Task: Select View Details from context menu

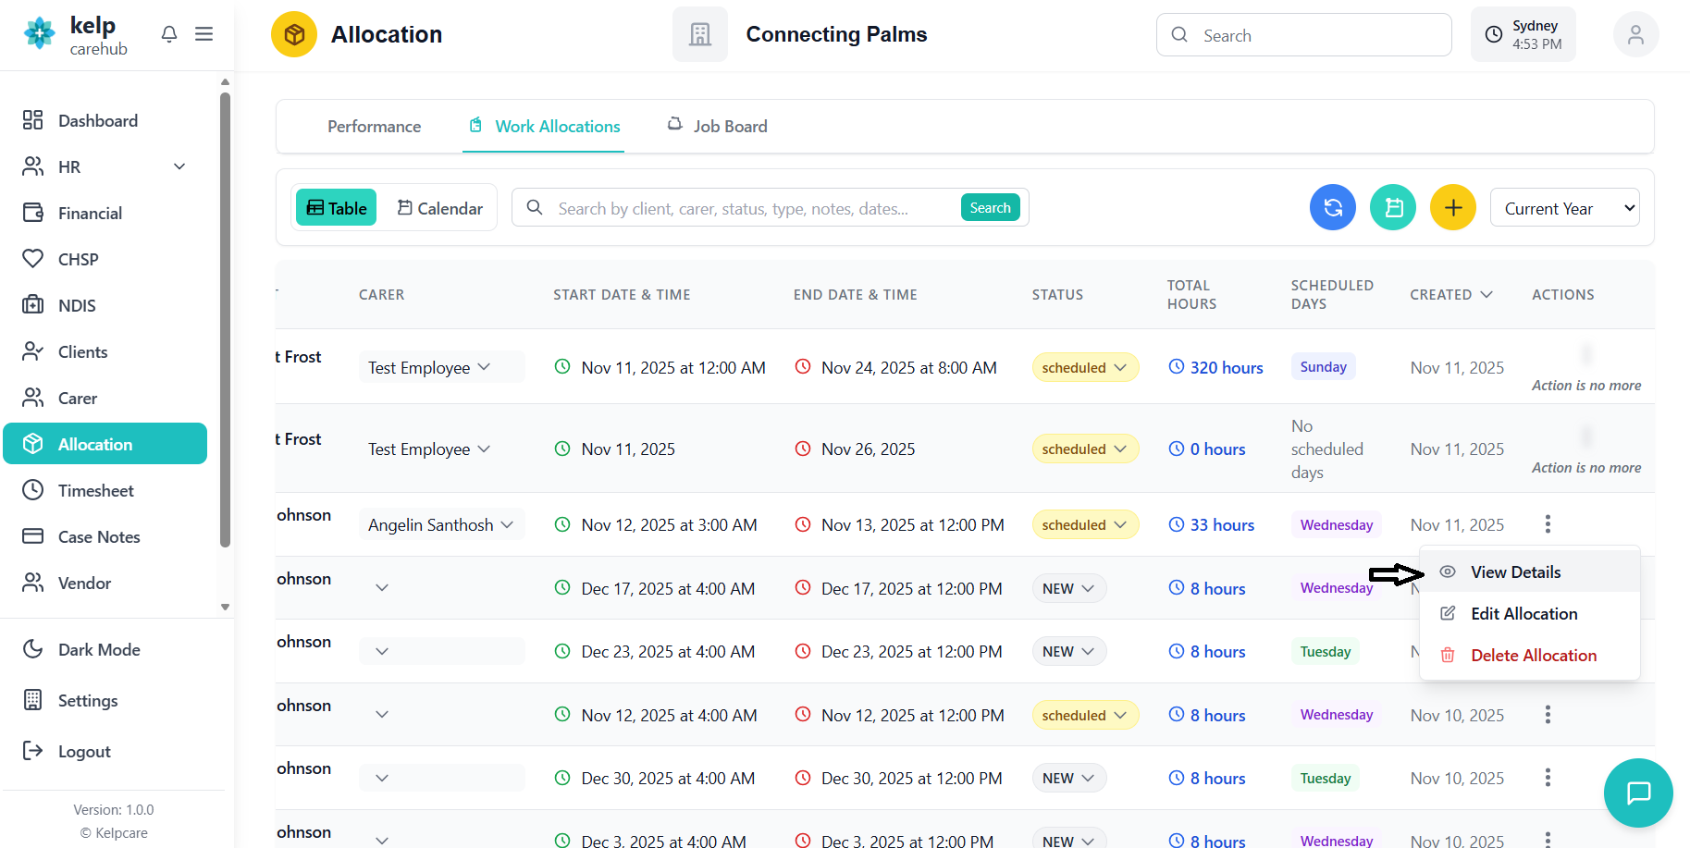Action: pos(1515,572)
